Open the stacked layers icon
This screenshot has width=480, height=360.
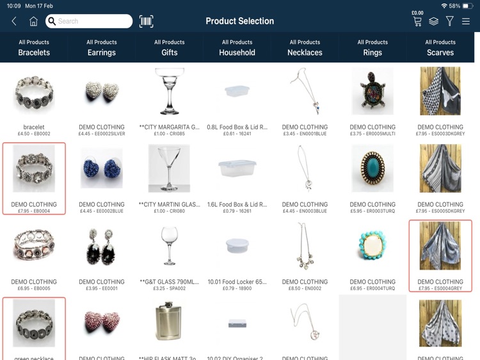[x=433, y=21]
